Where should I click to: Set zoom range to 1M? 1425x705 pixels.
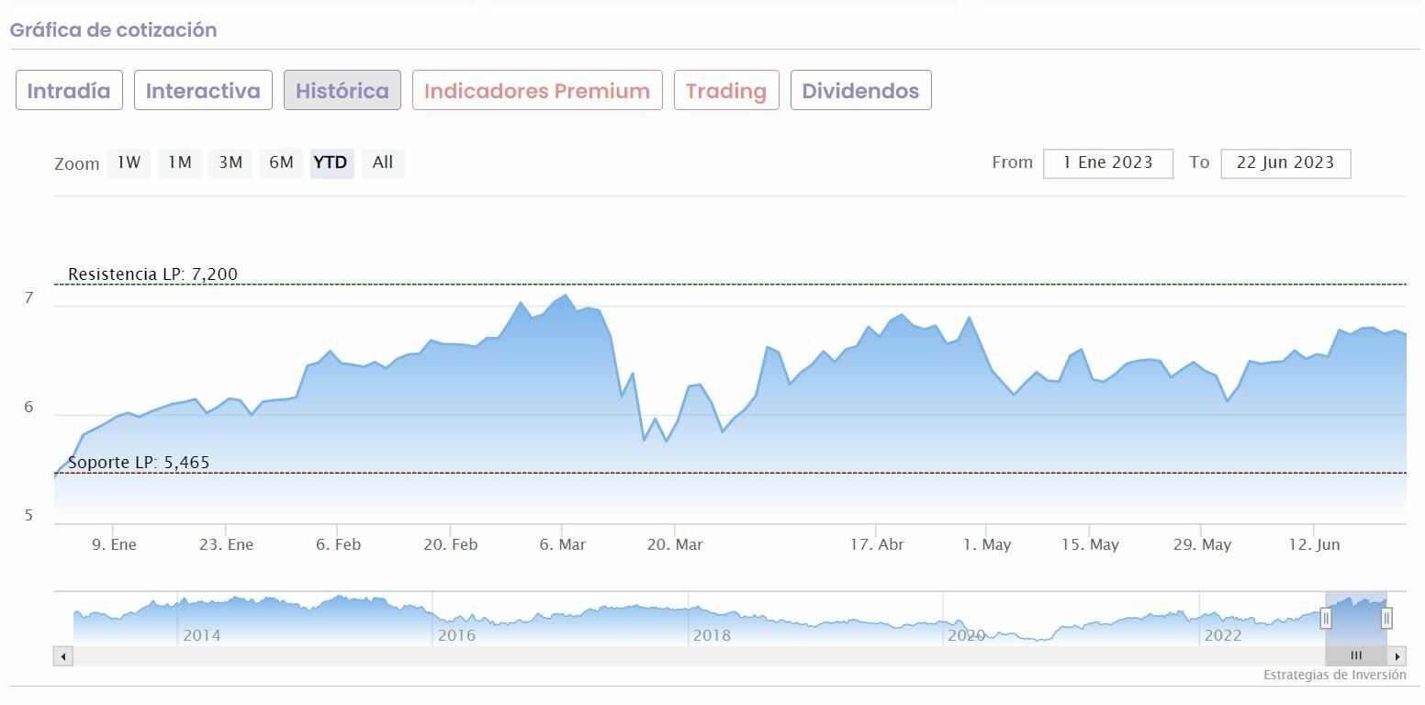180,162
